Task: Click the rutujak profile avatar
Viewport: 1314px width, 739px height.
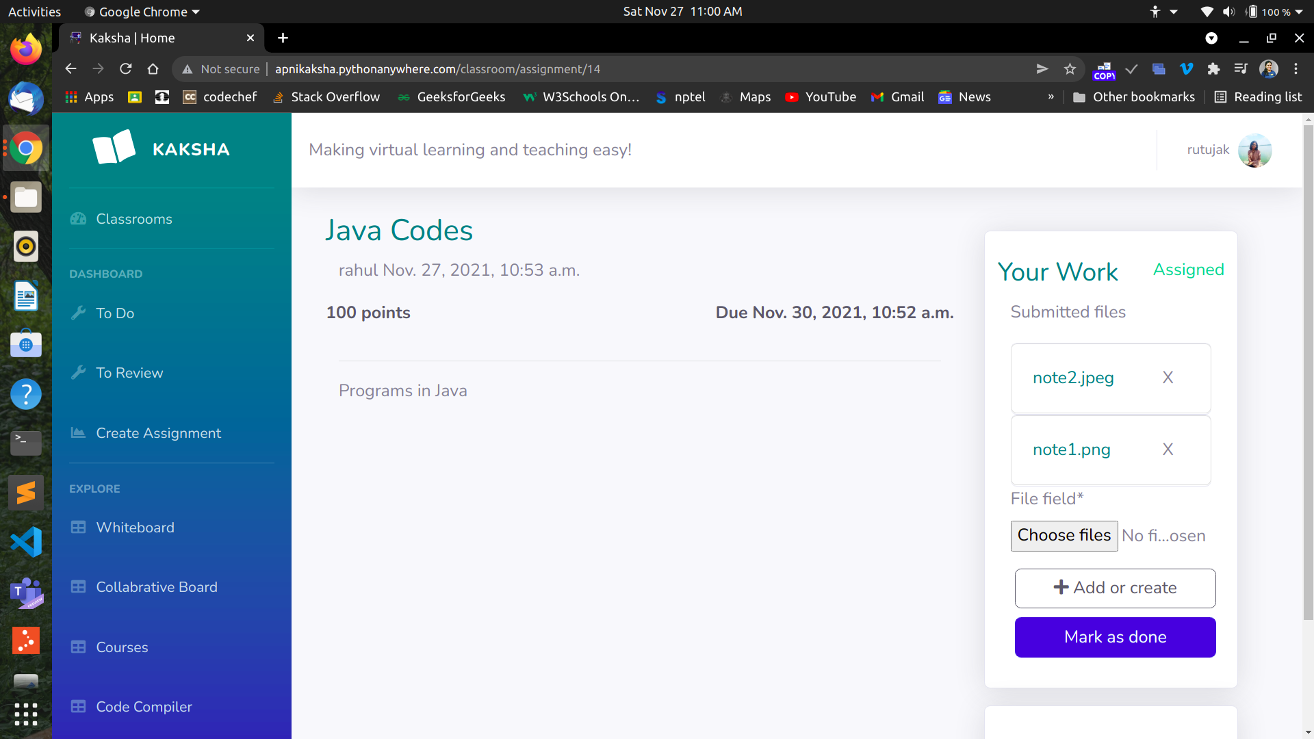Action: pos(1254,151)
